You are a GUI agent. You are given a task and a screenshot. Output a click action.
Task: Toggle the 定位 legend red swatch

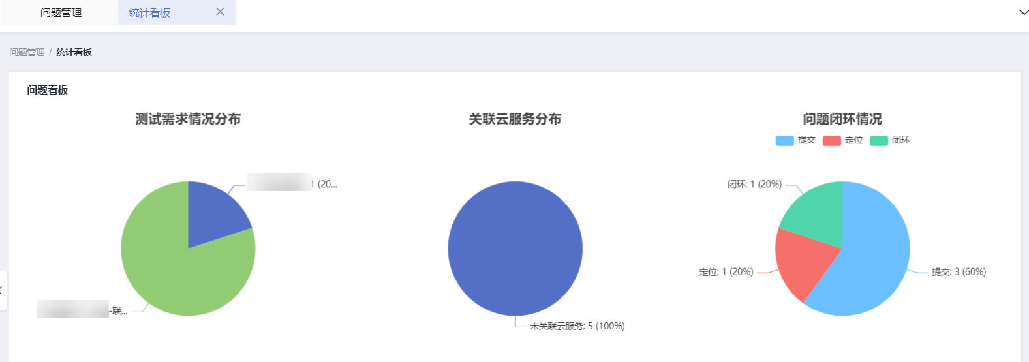click(832, 140)
